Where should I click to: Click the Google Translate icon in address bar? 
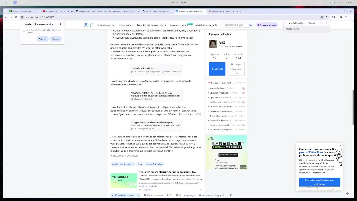(x=322, y=17)
